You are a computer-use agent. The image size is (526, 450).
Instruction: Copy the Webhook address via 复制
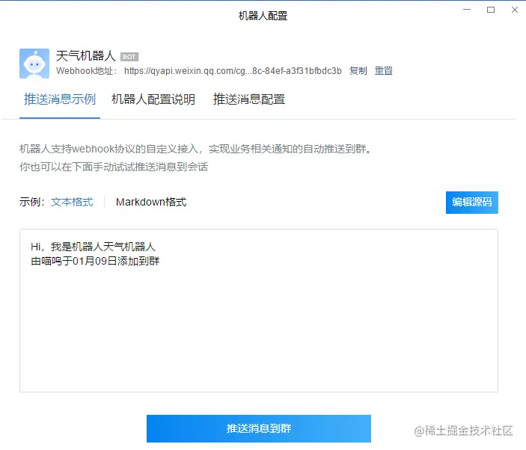pos(358,71)
